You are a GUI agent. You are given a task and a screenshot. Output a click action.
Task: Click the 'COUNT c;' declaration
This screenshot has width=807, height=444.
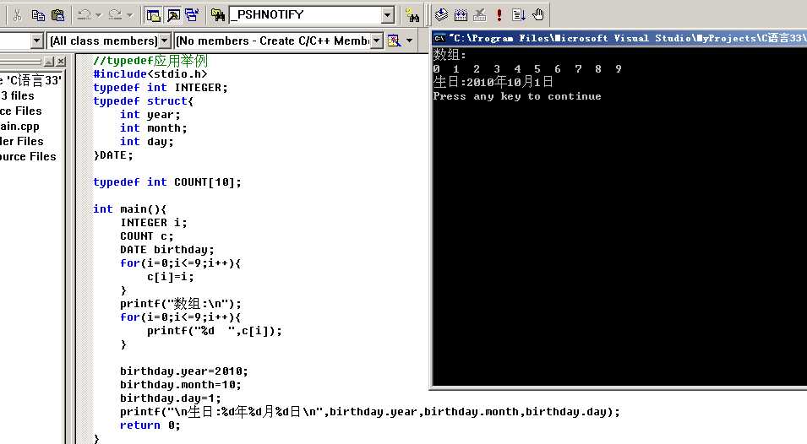point(147,236)
